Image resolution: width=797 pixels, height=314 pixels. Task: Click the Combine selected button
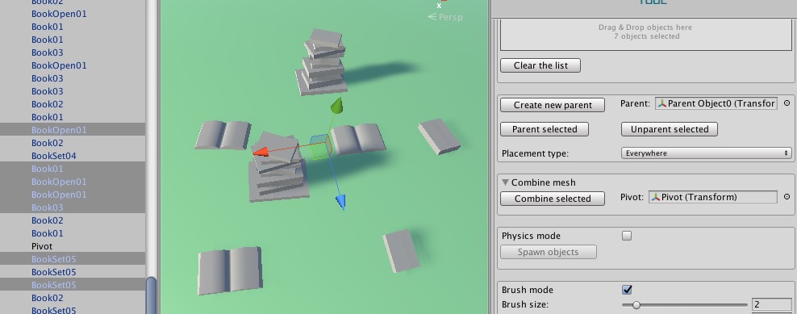tap(553, 199)
